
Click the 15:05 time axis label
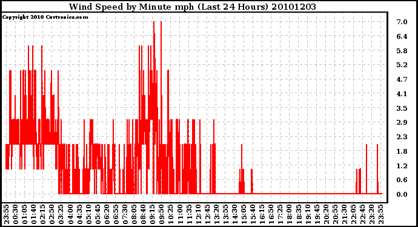(x=244, y=215)
